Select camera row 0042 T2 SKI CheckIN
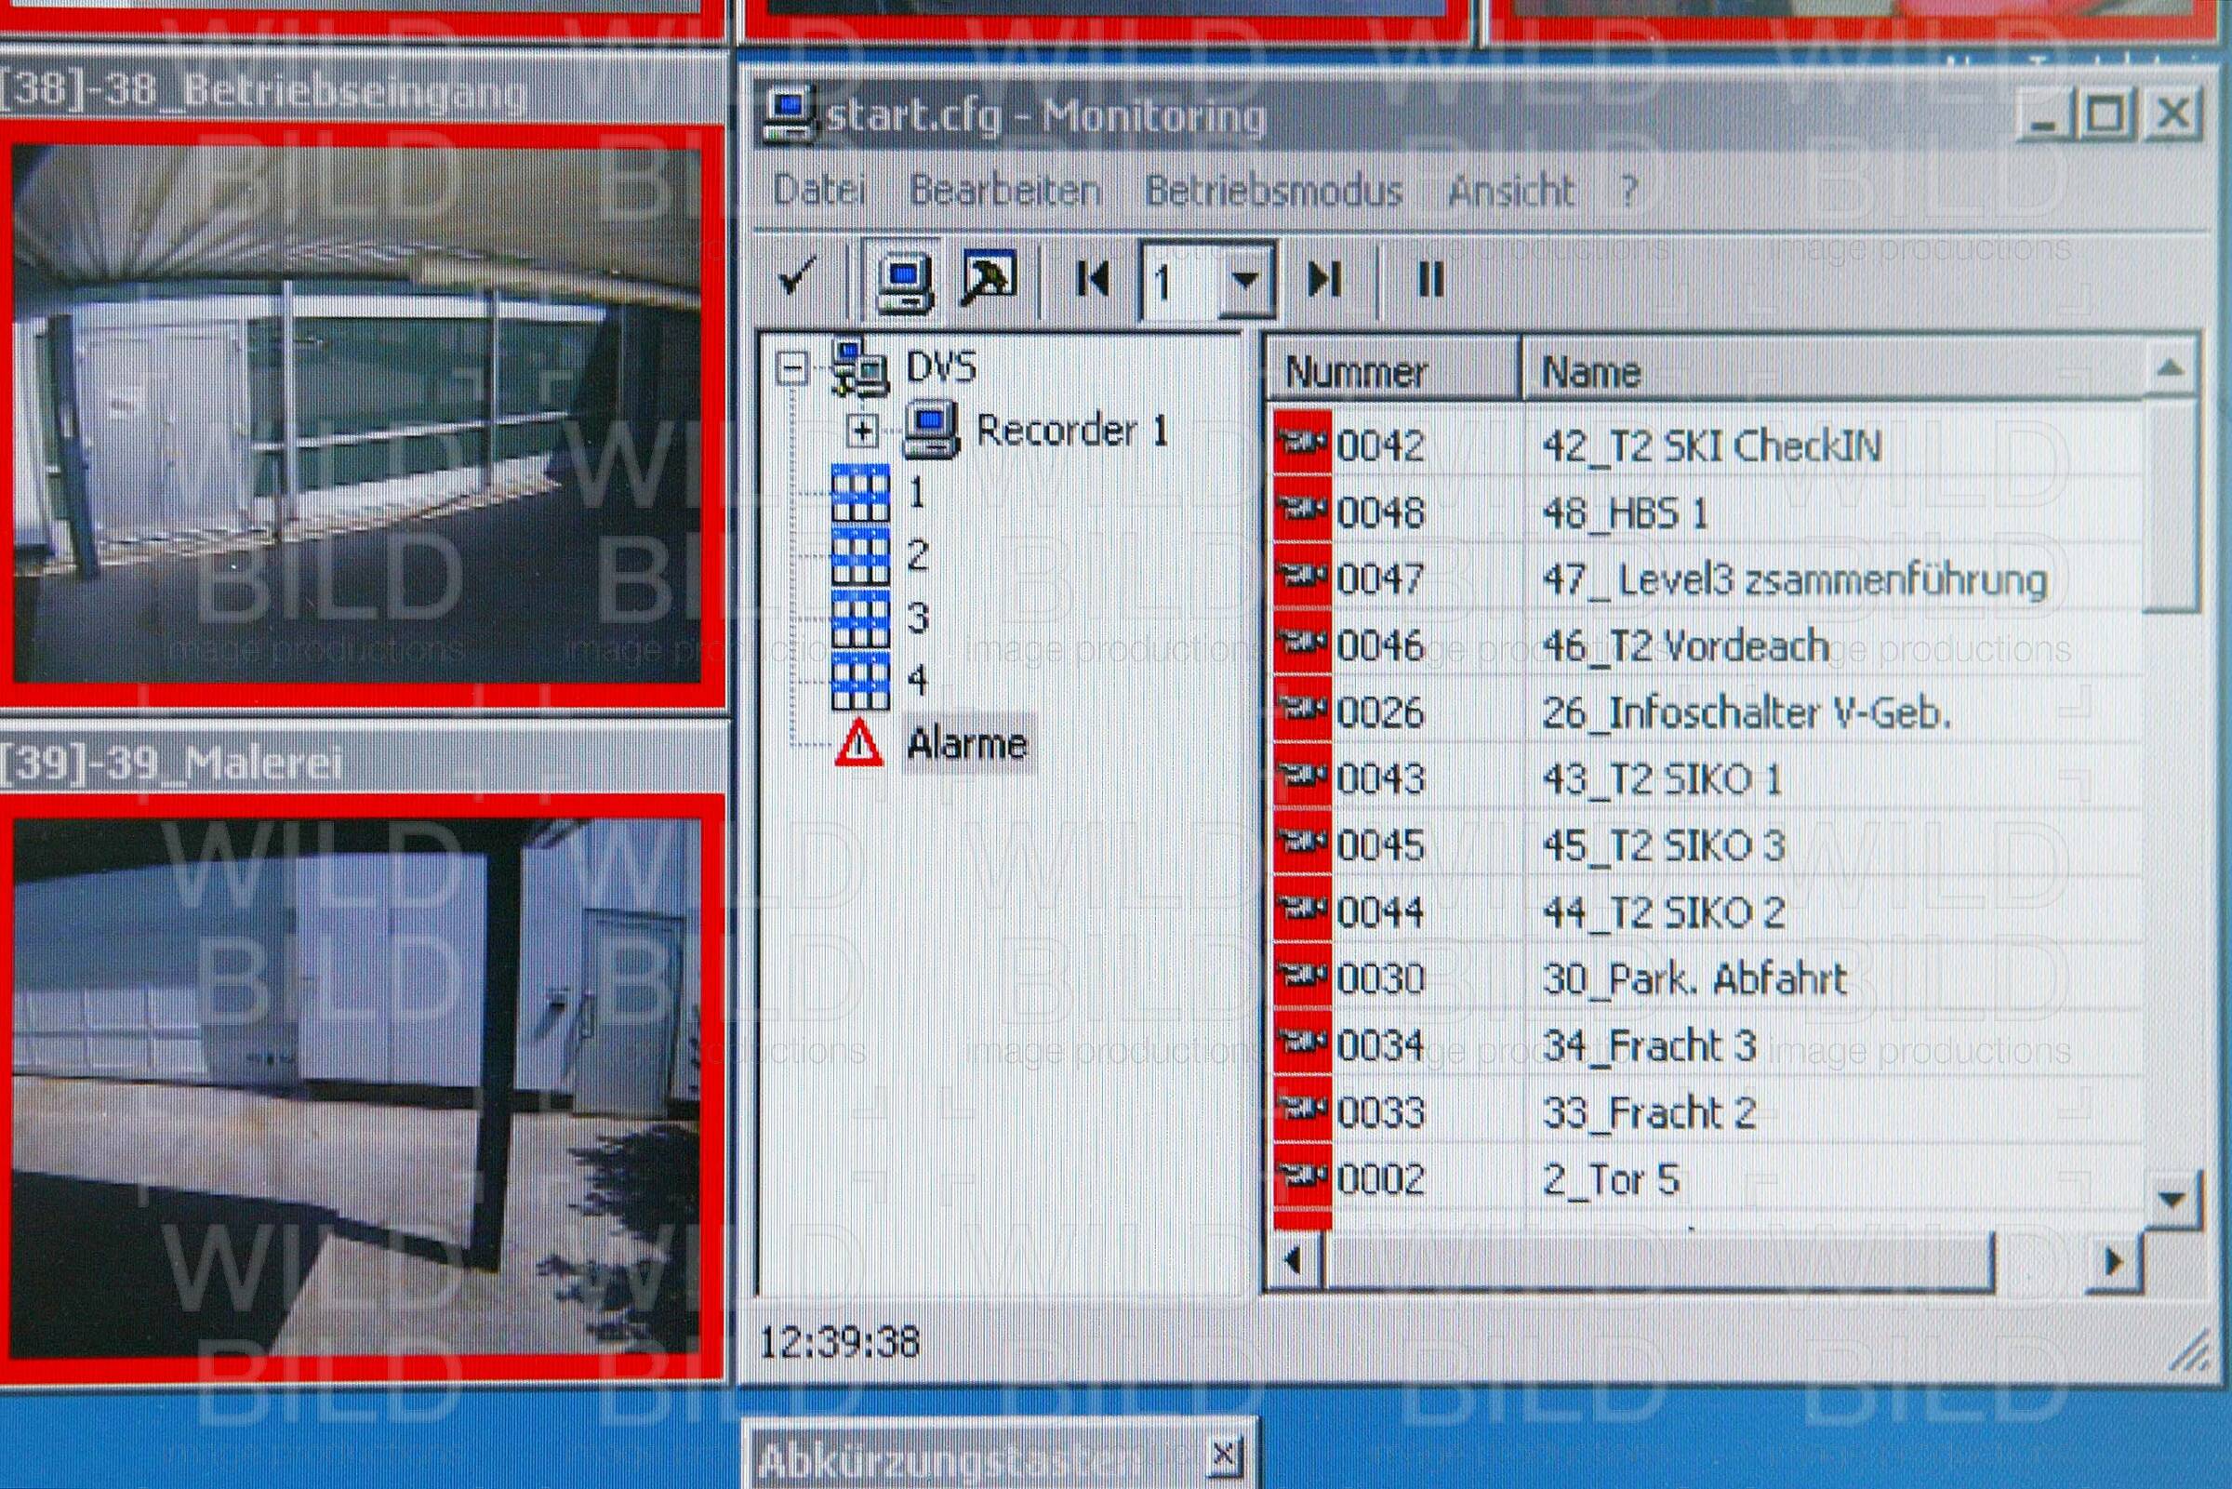Screen dimensions: 2232x1489 [x=1709, y=446]
